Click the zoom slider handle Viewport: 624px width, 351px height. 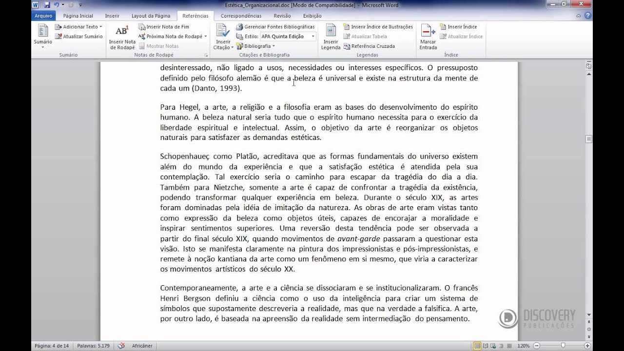(564, 346)
